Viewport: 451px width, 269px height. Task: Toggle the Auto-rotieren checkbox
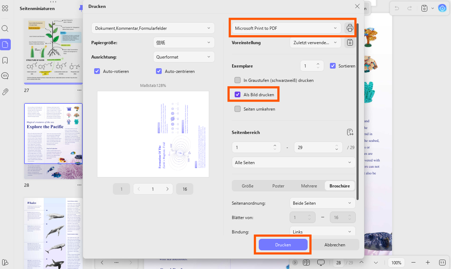click(x=97, y=71)
